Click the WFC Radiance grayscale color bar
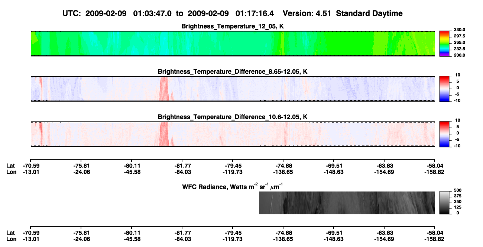Image resolution: width=483 pixels, height=247 pixels. (444, 203)
